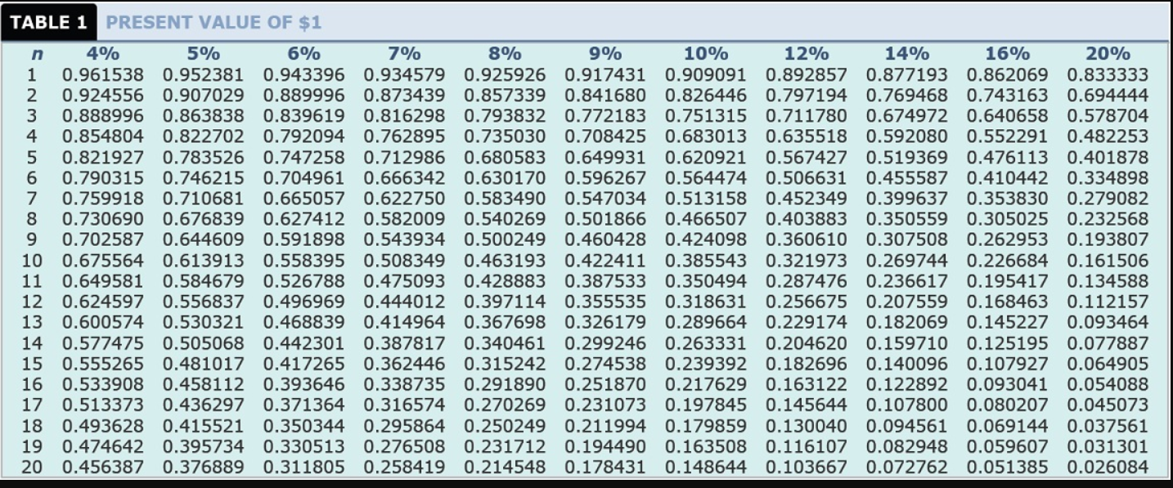1173x488 pixels.
Task: Click the value 0.116107
Action: [x=807, y=446]
